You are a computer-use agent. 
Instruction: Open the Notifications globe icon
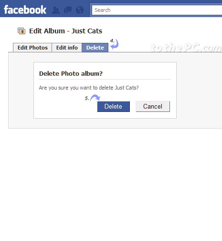coord(80,10)
